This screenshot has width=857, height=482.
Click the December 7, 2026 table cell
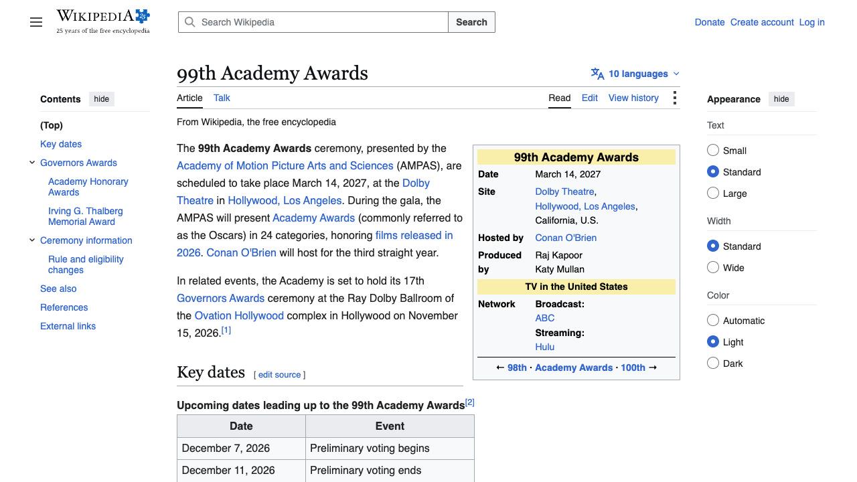pos(241,449)
